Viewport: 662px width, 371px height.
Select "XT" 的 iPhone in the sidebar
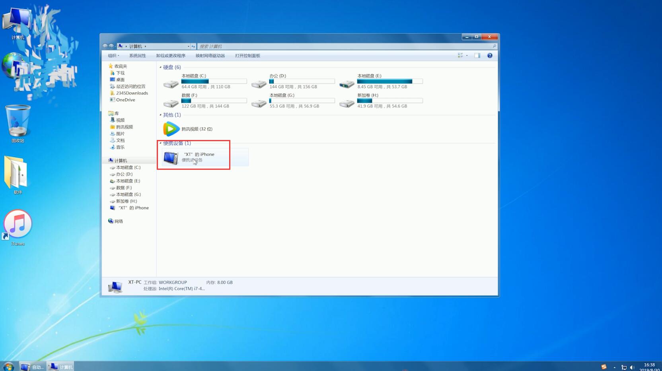click(133, 208)
